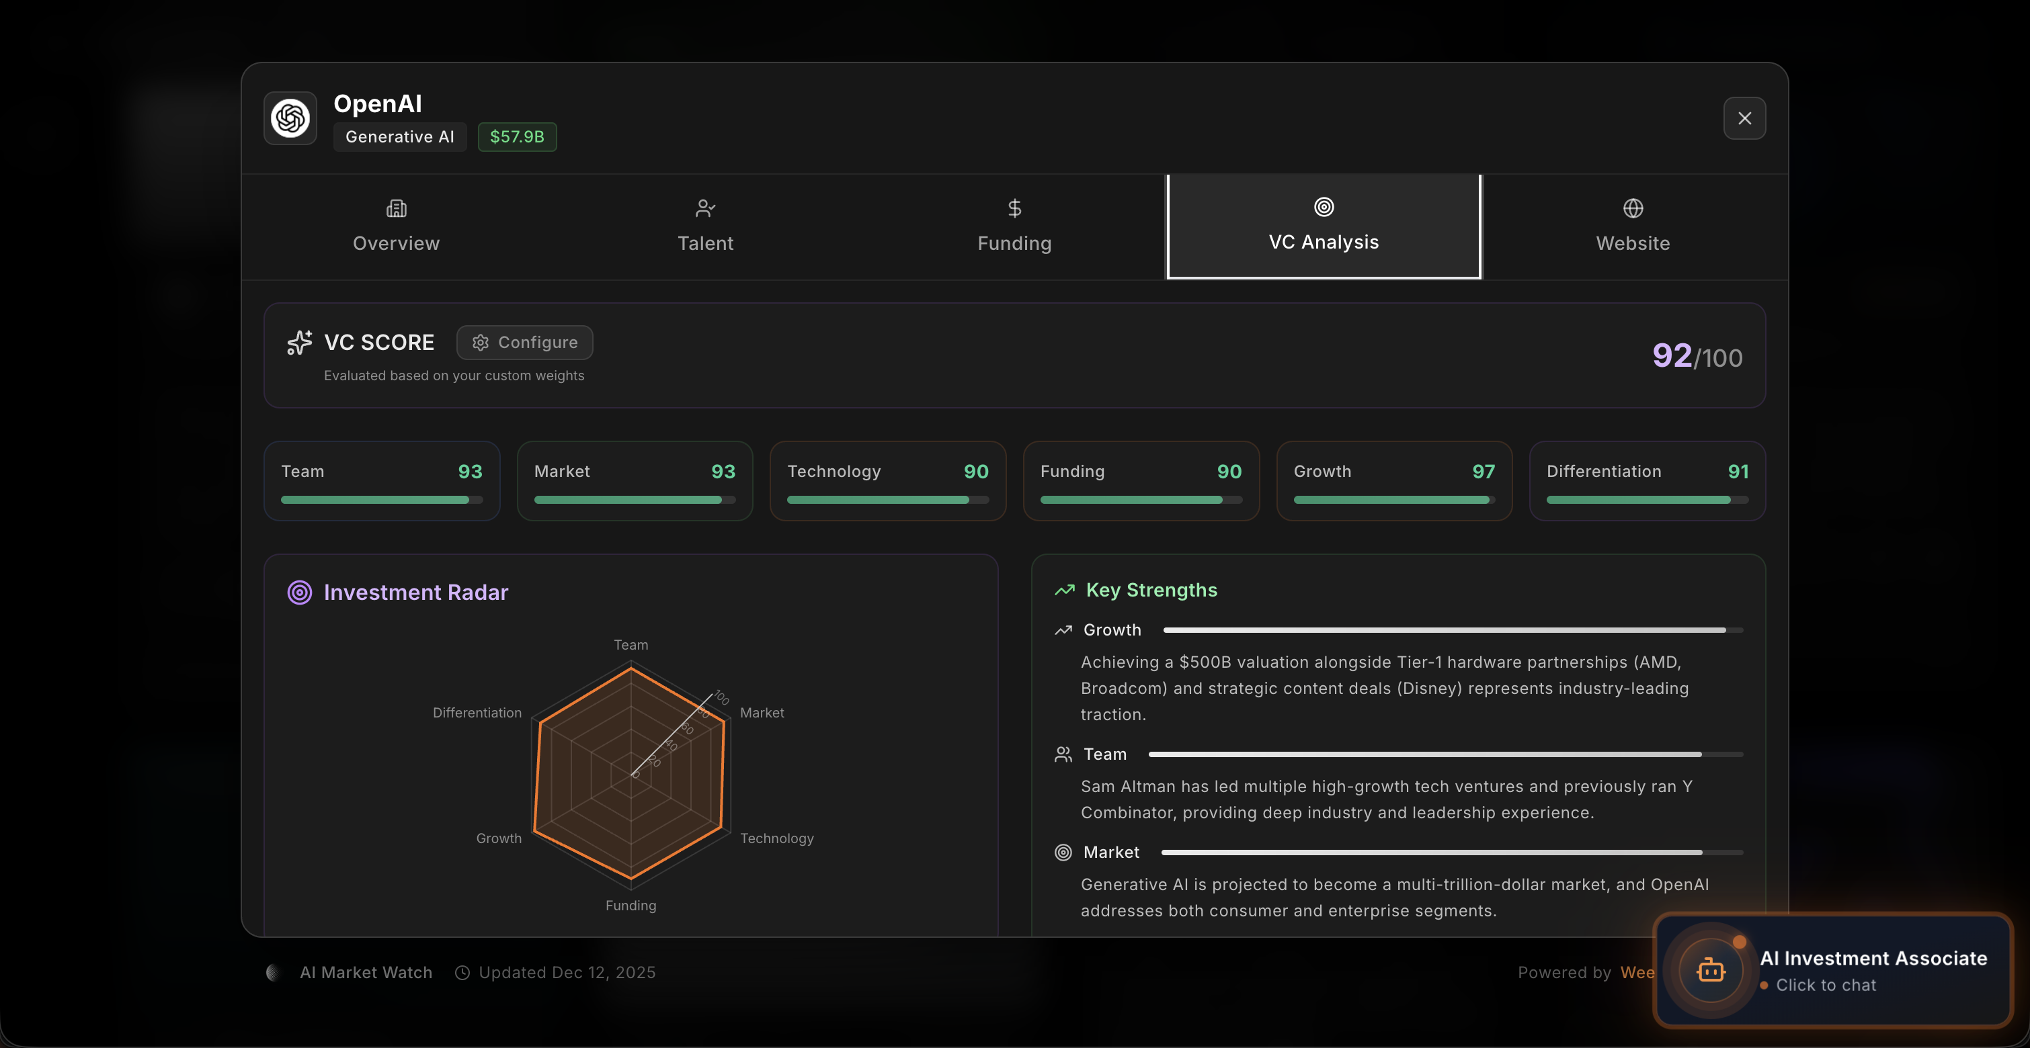Click the Sam Altman strength description
The width and height of the screenshot is (2030, 1048).
(x=1386, y=799)
